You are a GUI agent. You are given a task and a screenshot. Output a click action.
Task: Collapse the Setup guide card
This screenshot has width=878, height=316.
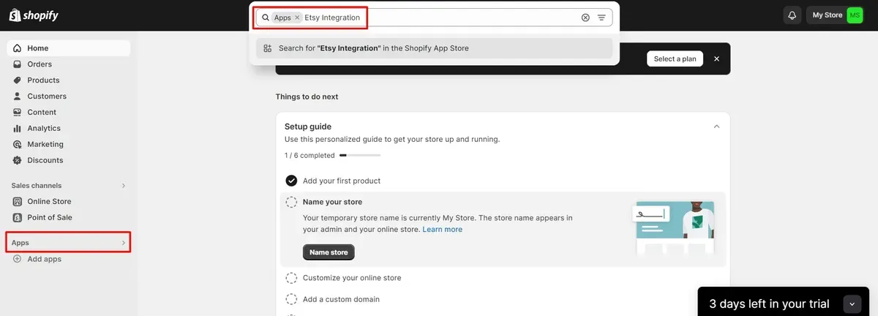coord(716,127)
